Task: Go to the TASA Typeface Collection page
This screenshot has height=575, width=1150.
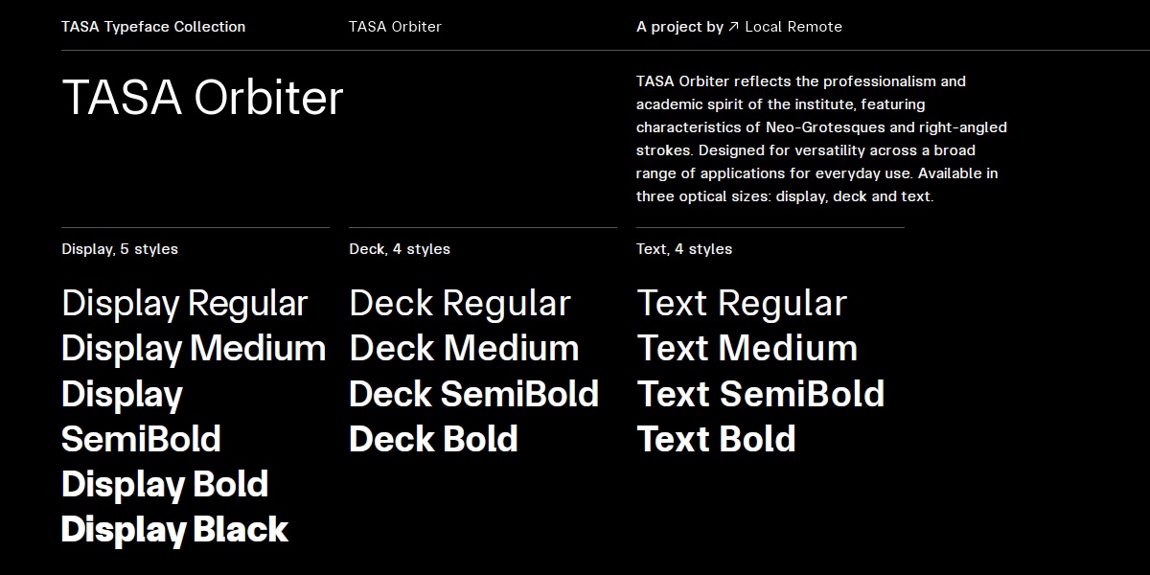Action: [153, 26]
